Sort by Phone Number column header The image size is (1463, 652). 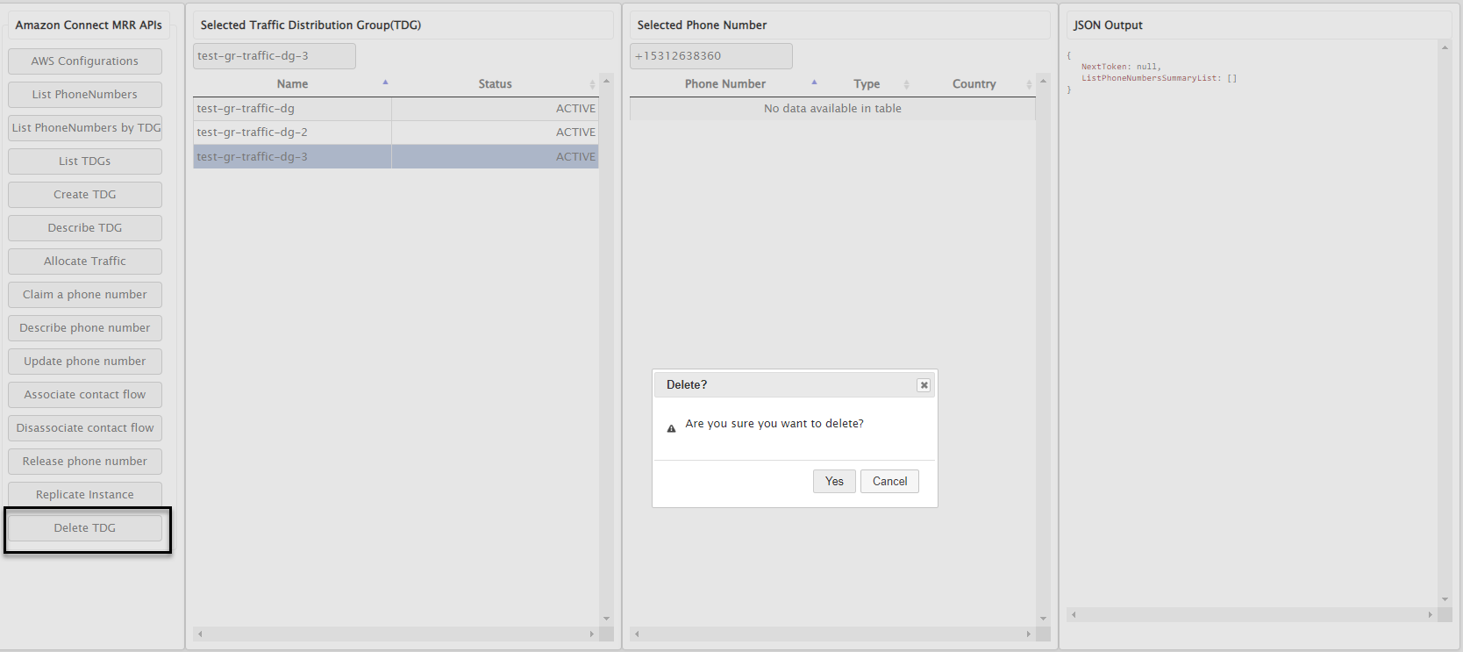pyautogui.click(x=725, y=84)
